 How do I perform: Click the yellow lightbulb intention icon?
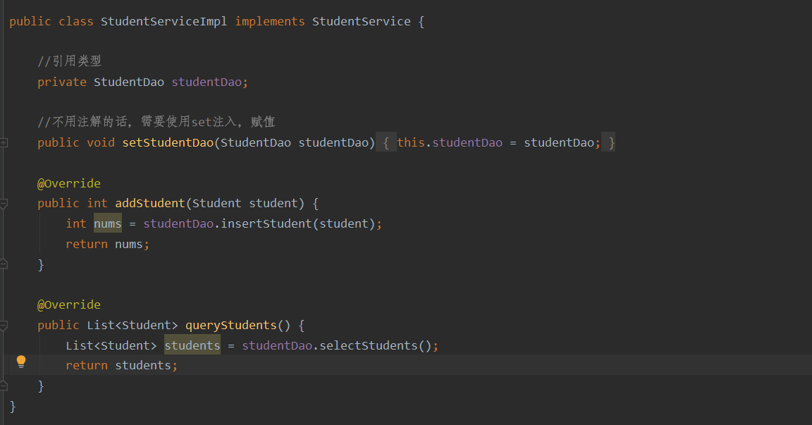coord(20,362)
